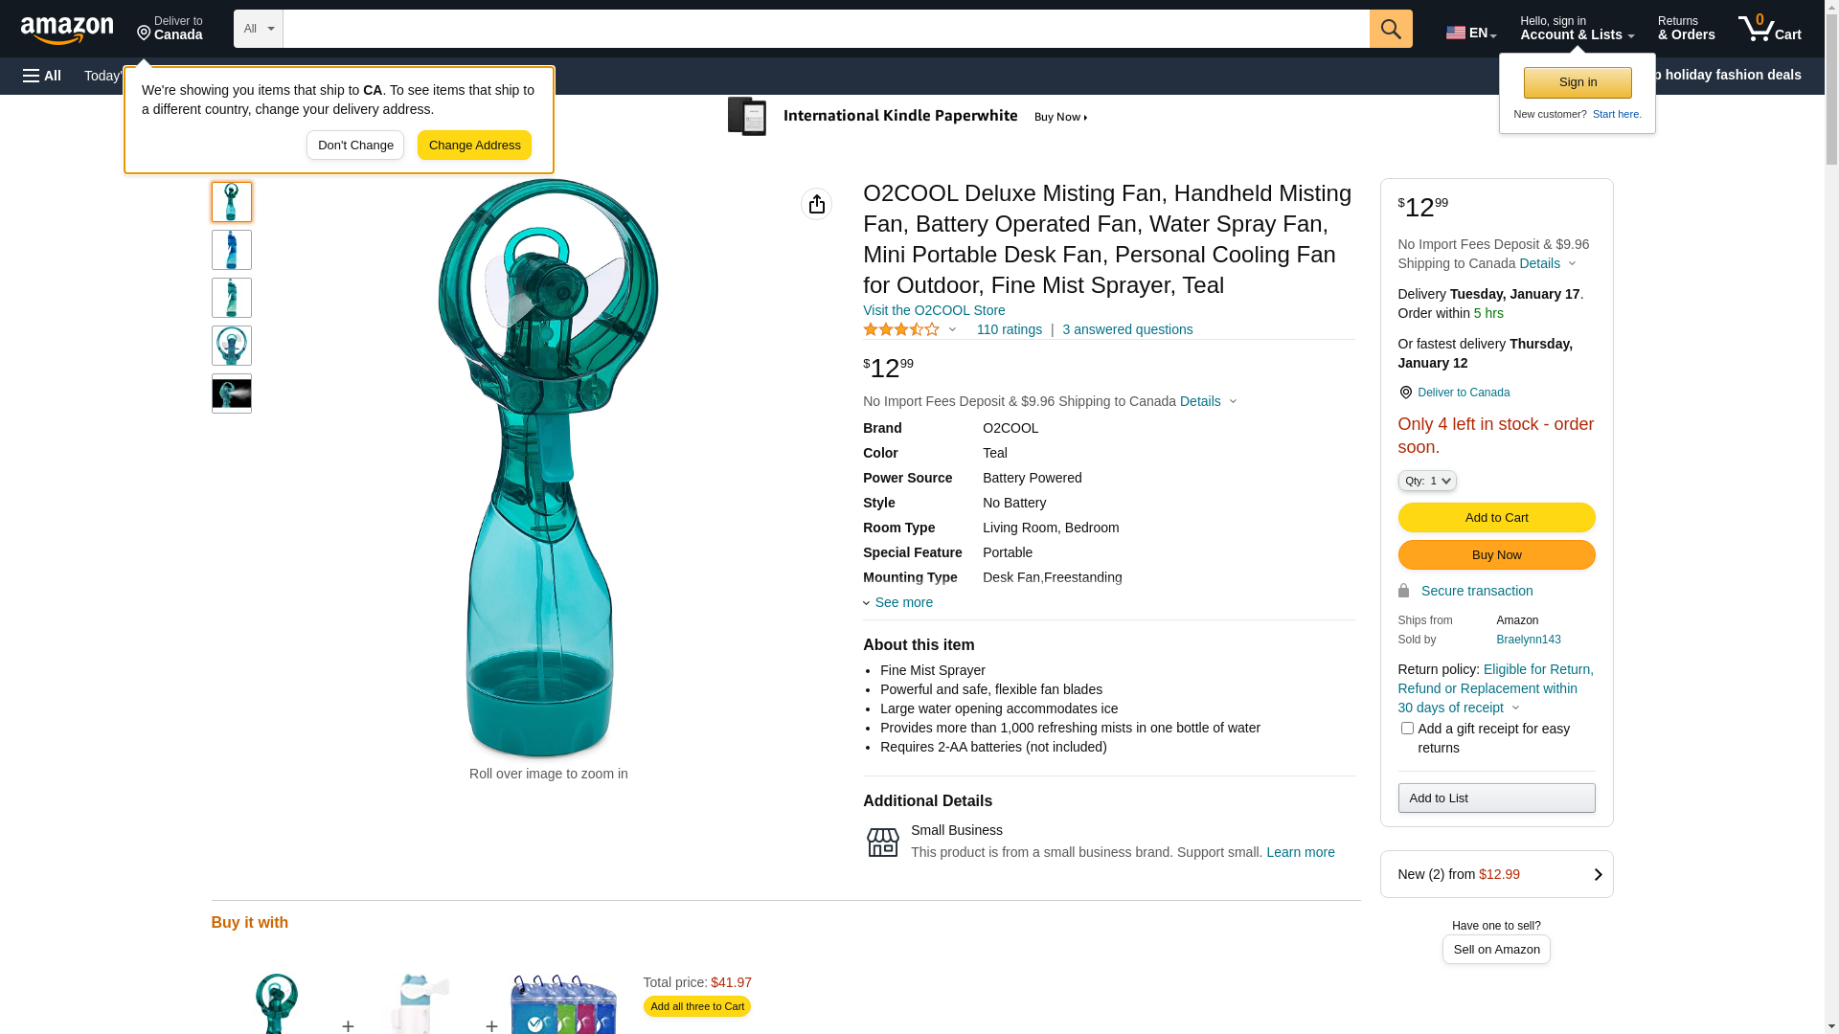Open the Qty quantity dropdown
The width and height of the screenshot is (1839, 1034).
coord(1427,481)
